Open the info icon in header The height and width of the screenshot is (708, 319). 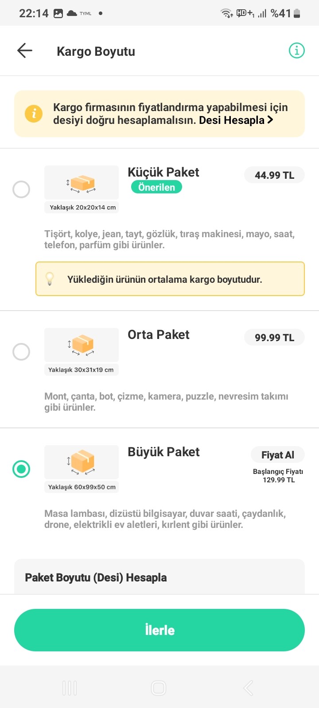click(297, 50)
